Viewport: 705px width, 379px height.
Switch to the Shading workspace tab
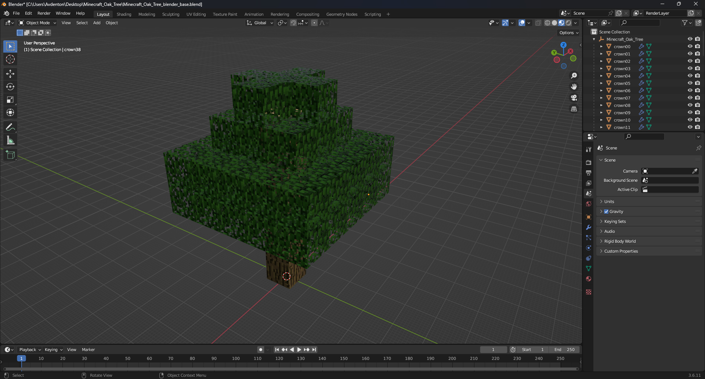tap(124, 14)
